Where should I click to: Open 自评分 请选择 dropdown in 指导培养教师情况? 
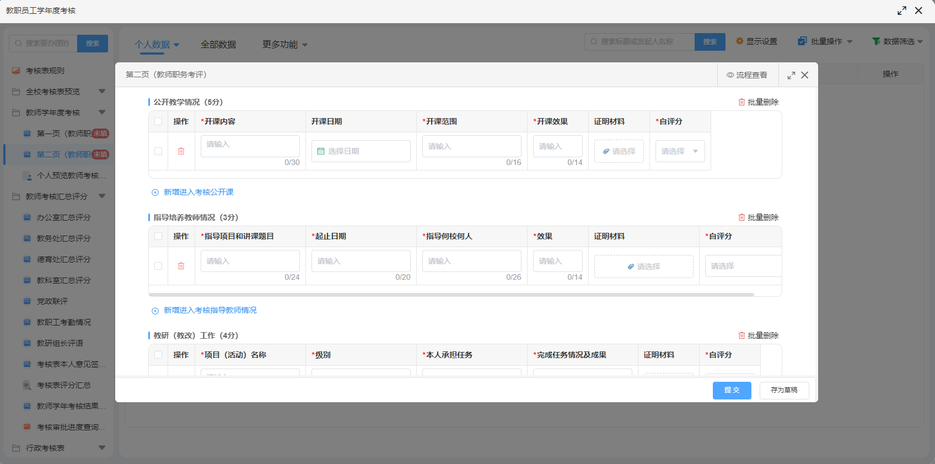click(x=742, y=266)
